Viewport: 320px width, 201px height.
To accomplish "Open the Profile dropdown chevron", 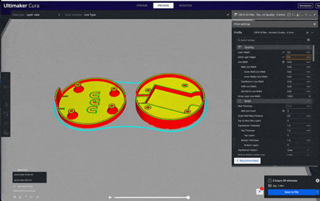I will (312, 33).
